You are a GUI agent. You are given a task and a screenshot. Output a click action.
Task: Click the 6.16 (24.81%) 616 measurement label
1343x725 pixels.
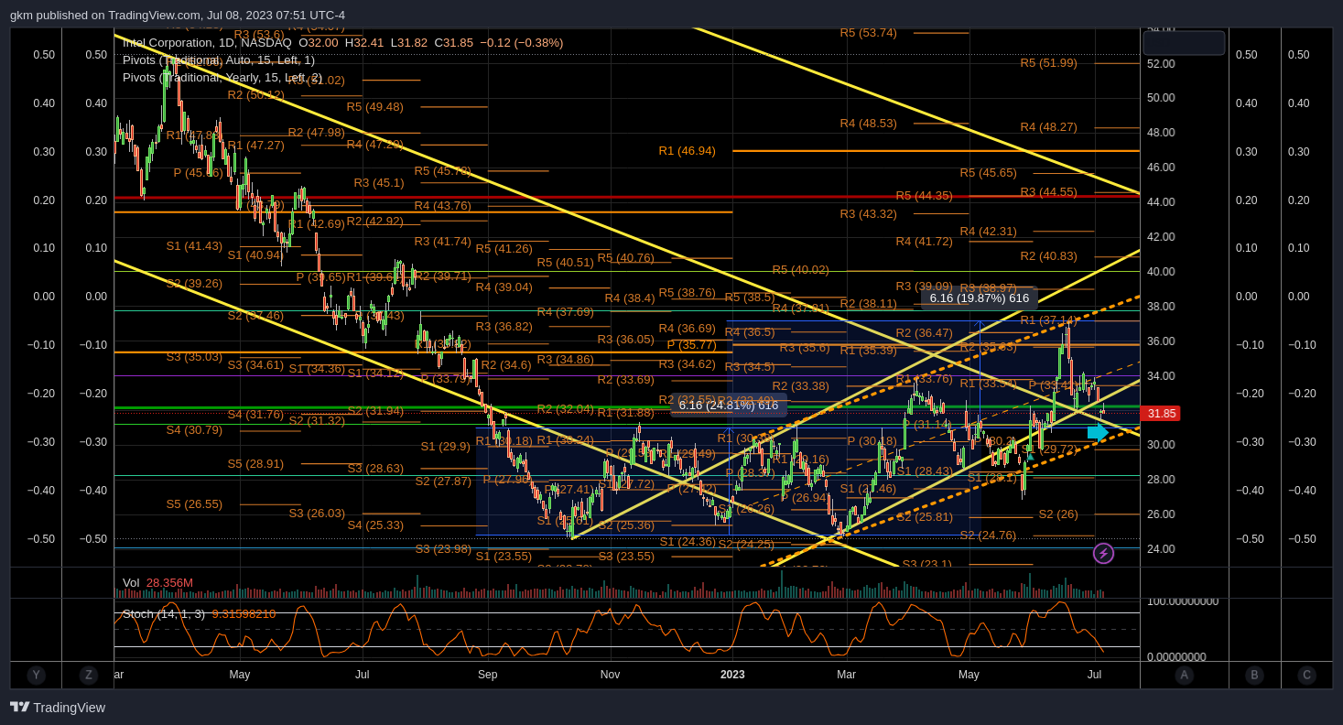(x=729, y=405)
